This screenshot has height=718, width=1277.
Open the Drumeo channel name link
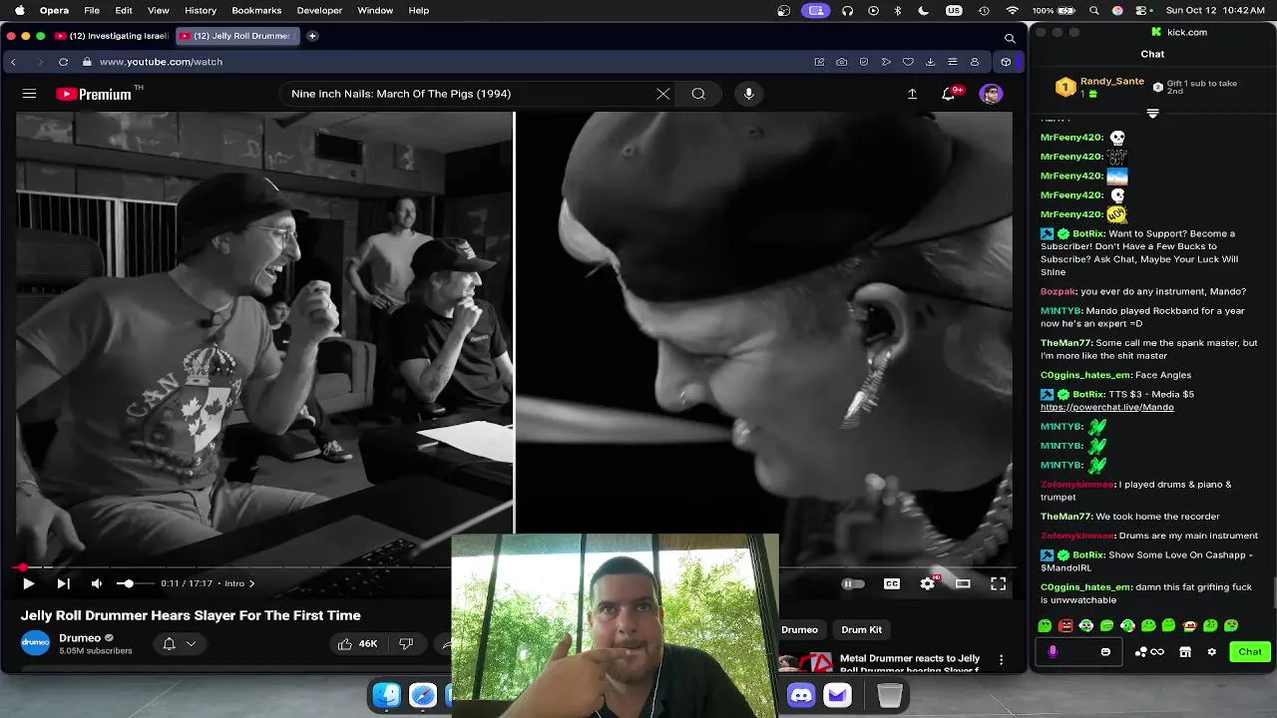(x=80, y=638)
